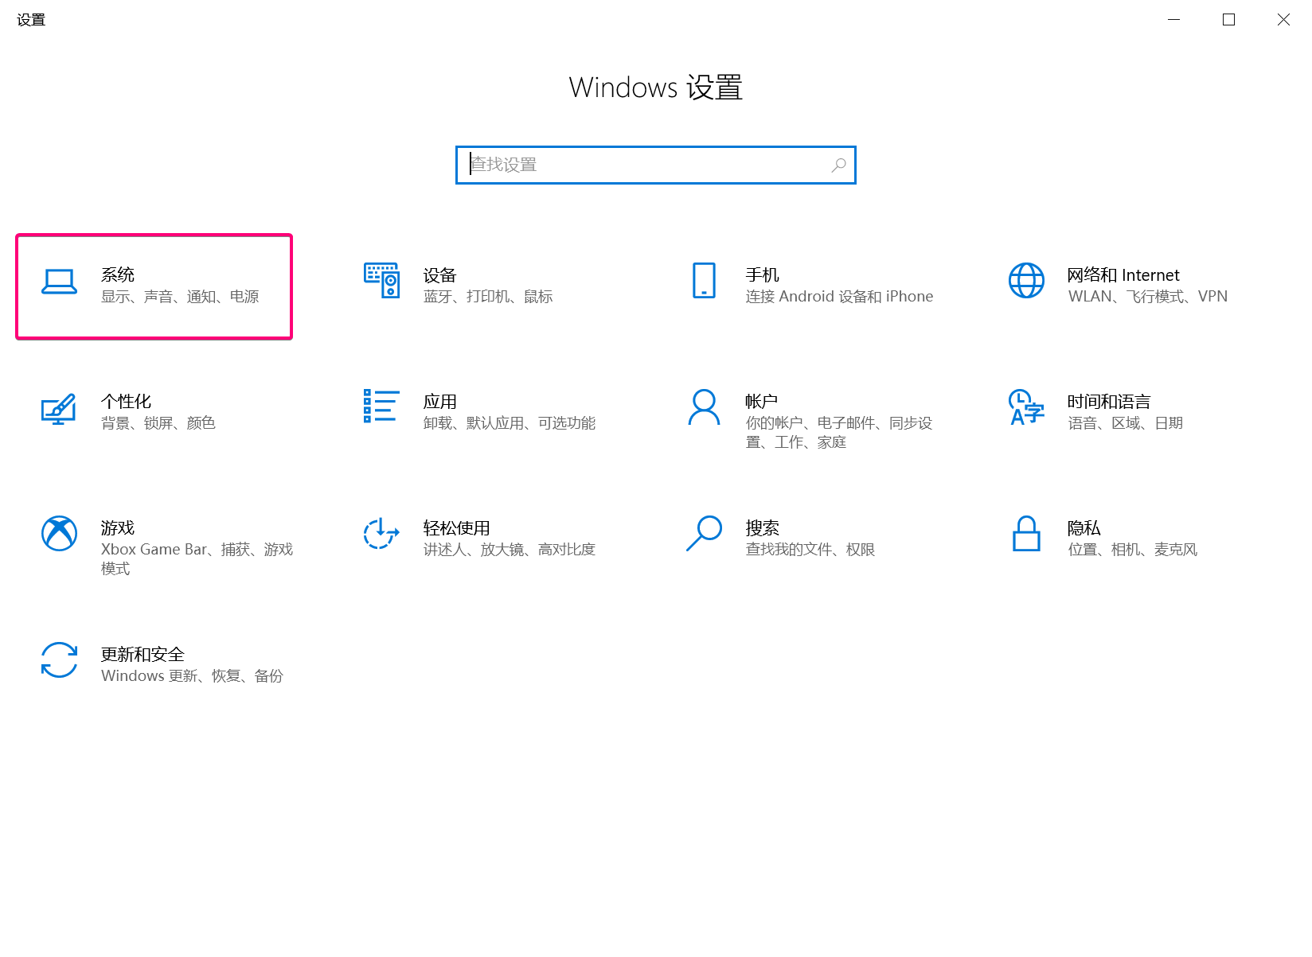Open the 游戏 Xbox icon

tap(59, 533)
